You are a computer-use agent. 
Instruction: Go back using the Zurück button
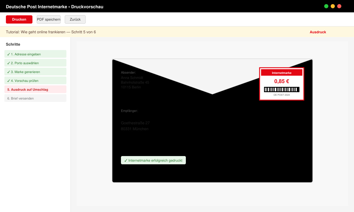pos(75,19)
